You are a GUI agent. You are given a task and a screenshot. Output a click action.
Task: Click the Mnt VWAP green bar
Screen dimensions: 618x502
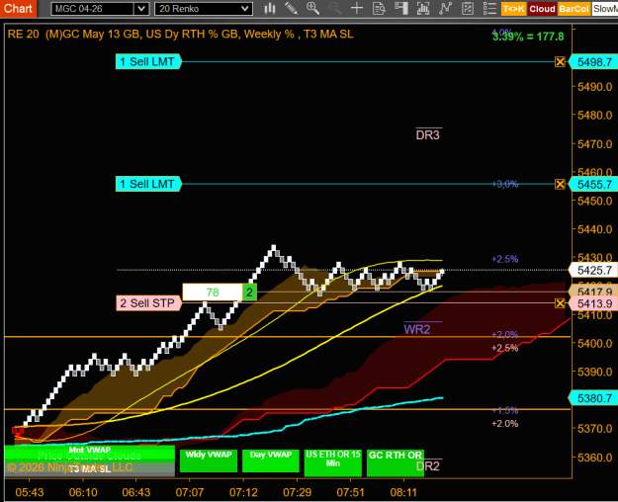(x=89, y=450)
